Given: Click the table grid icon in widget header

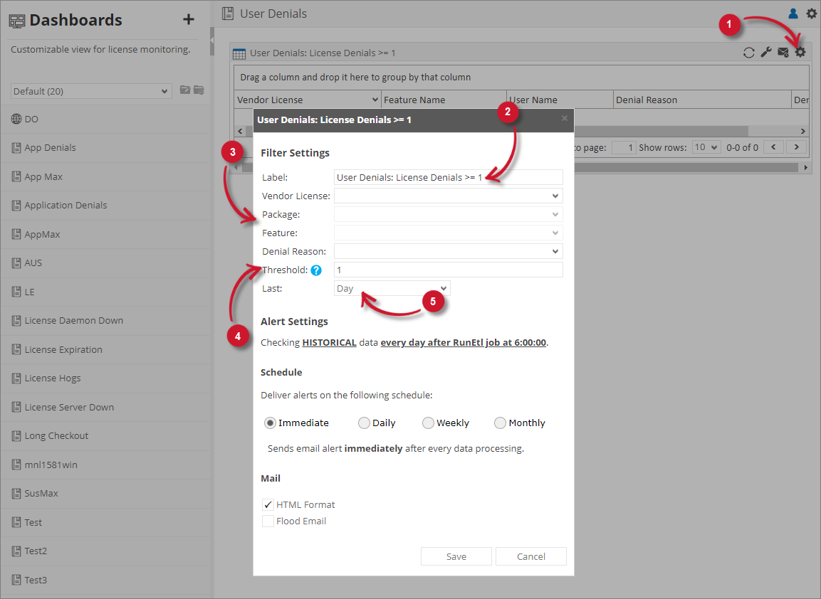Looking at the screenshot, I should pos(239,53).
